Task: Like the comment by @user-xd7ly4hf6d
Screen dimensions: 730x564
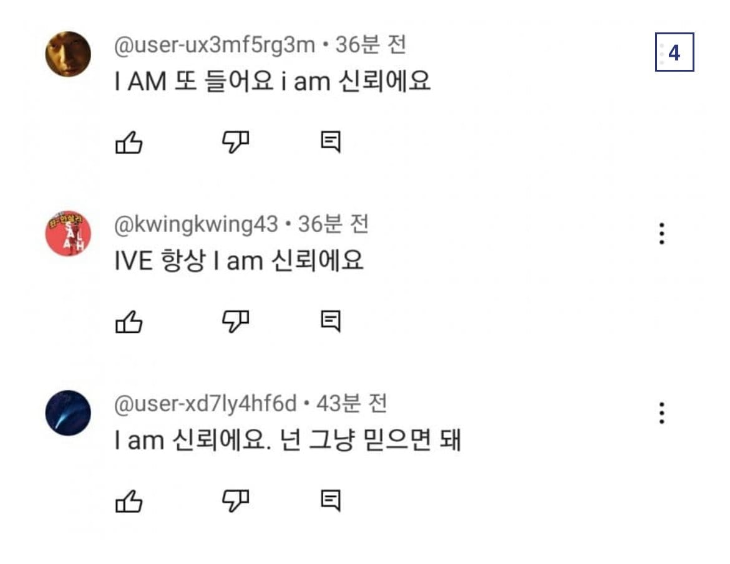Action: pyautogui.click(x=129, y=501)
